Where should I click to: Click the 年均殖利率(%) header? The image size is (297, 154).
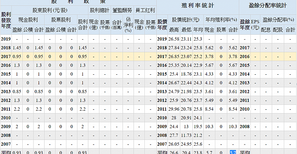pyautogui.click(x=221, y=20)
